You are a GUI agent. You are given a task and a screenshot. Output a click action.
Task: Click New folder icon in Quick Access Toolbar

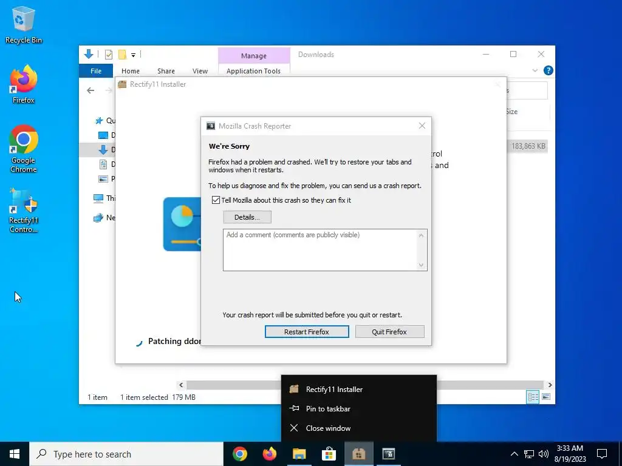pos(122,55)
